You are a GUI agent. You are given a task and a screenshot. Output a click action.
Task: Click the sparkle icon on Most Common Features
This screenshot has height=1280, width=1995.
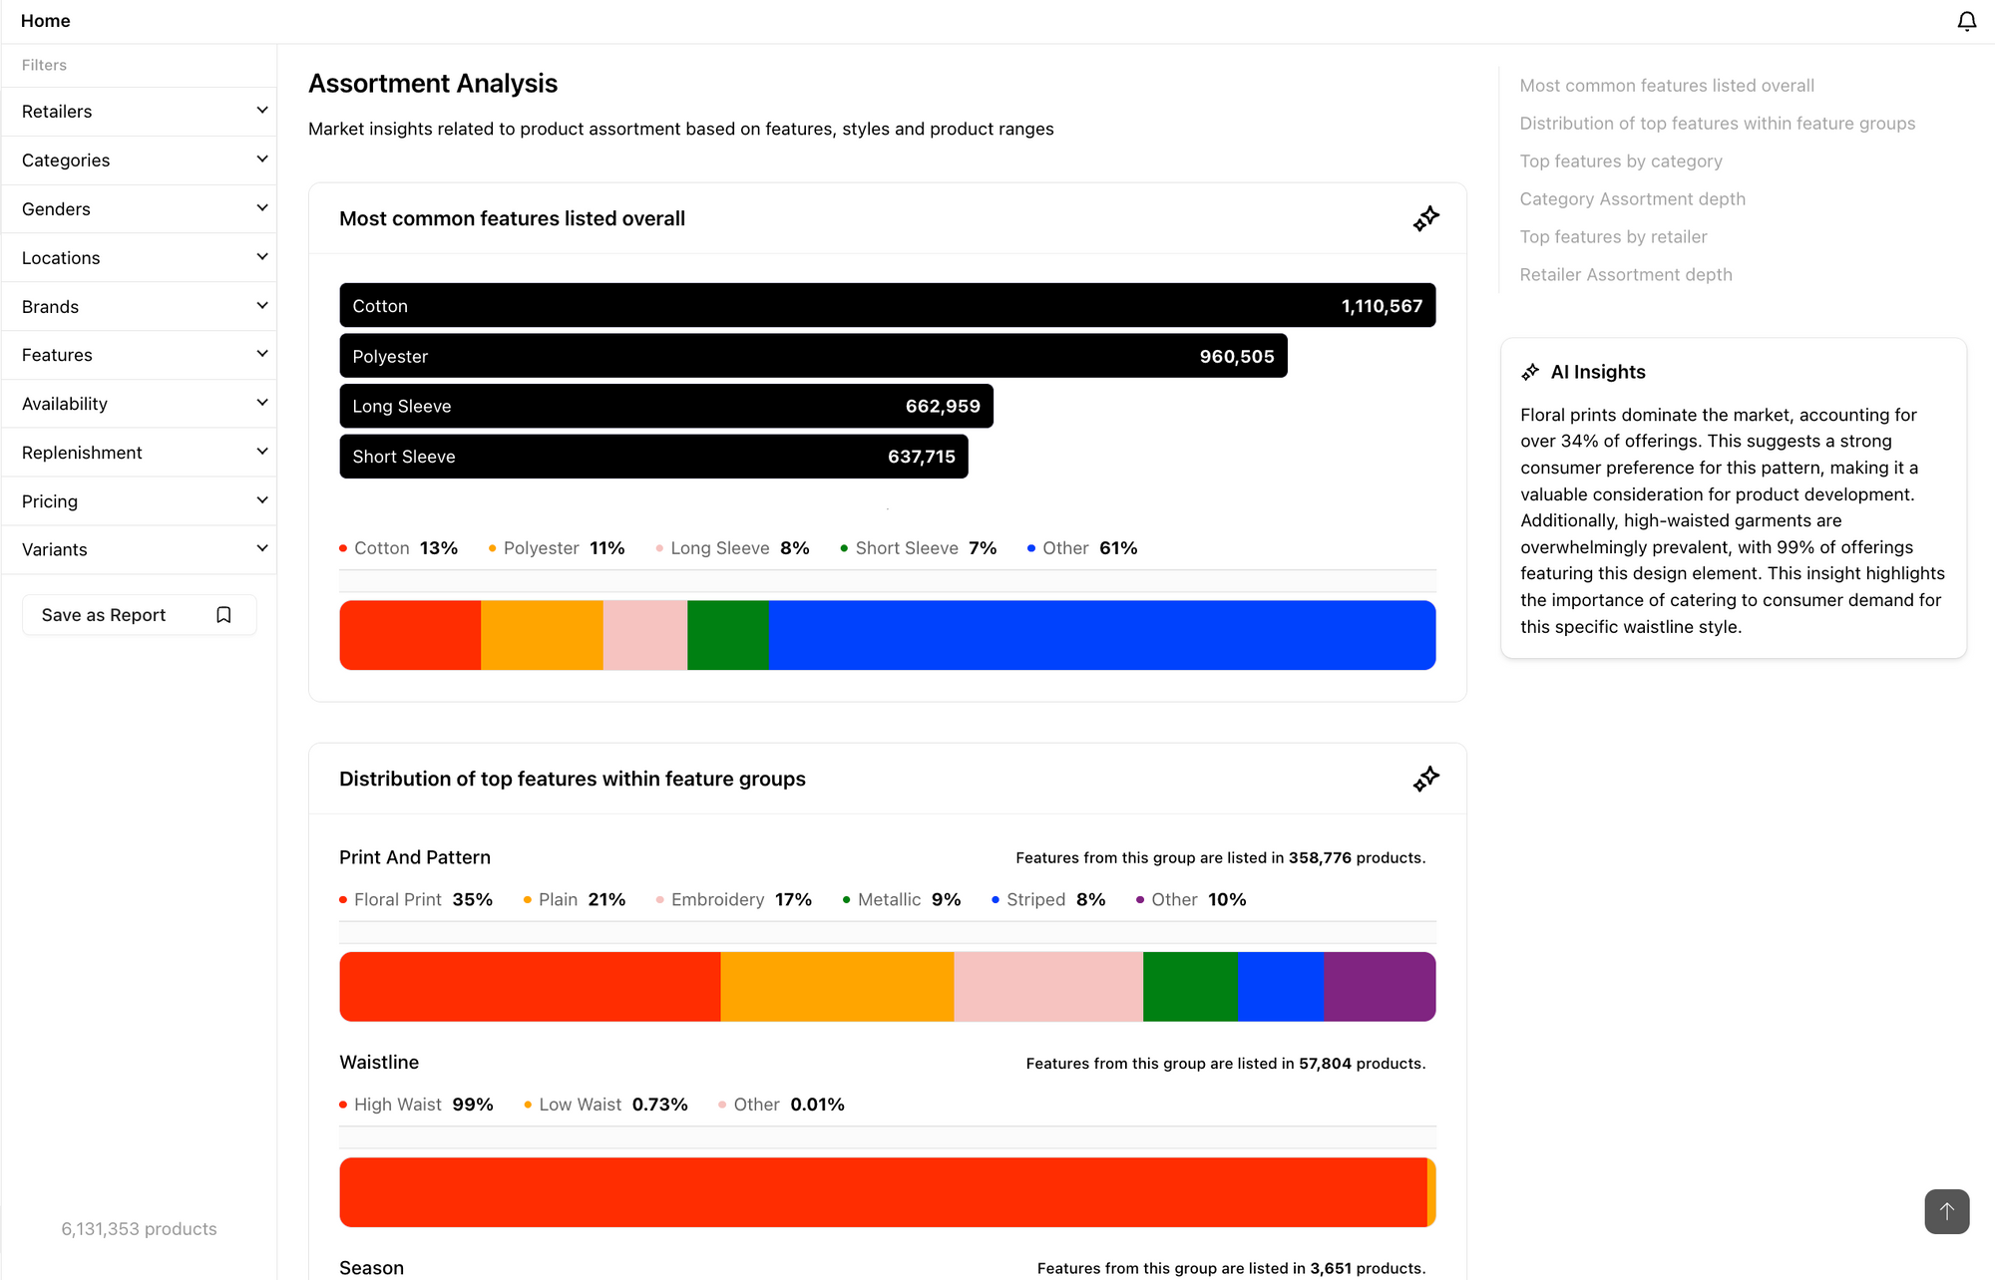tap(1426, 218)
